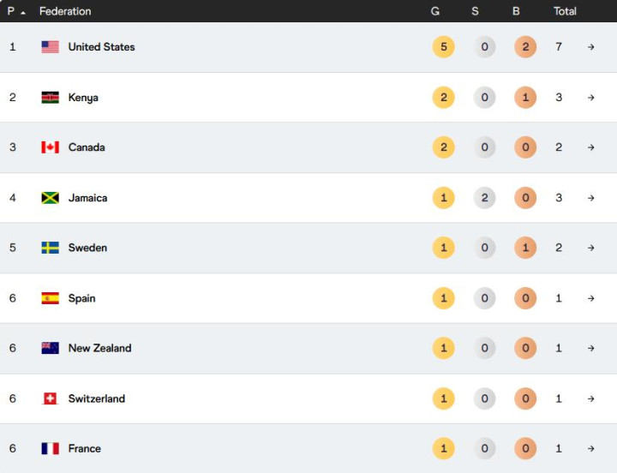Click the Spain flag icon

click(x=50, y=298)
